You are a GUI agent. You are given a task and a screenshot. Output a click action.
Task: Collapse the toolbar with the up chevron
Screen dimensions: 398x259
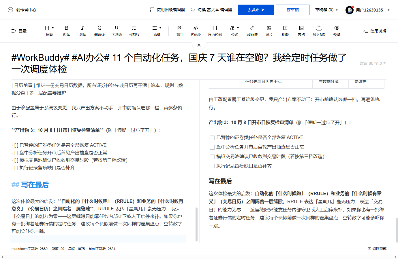pyautogui.click(x=199, y=45)
